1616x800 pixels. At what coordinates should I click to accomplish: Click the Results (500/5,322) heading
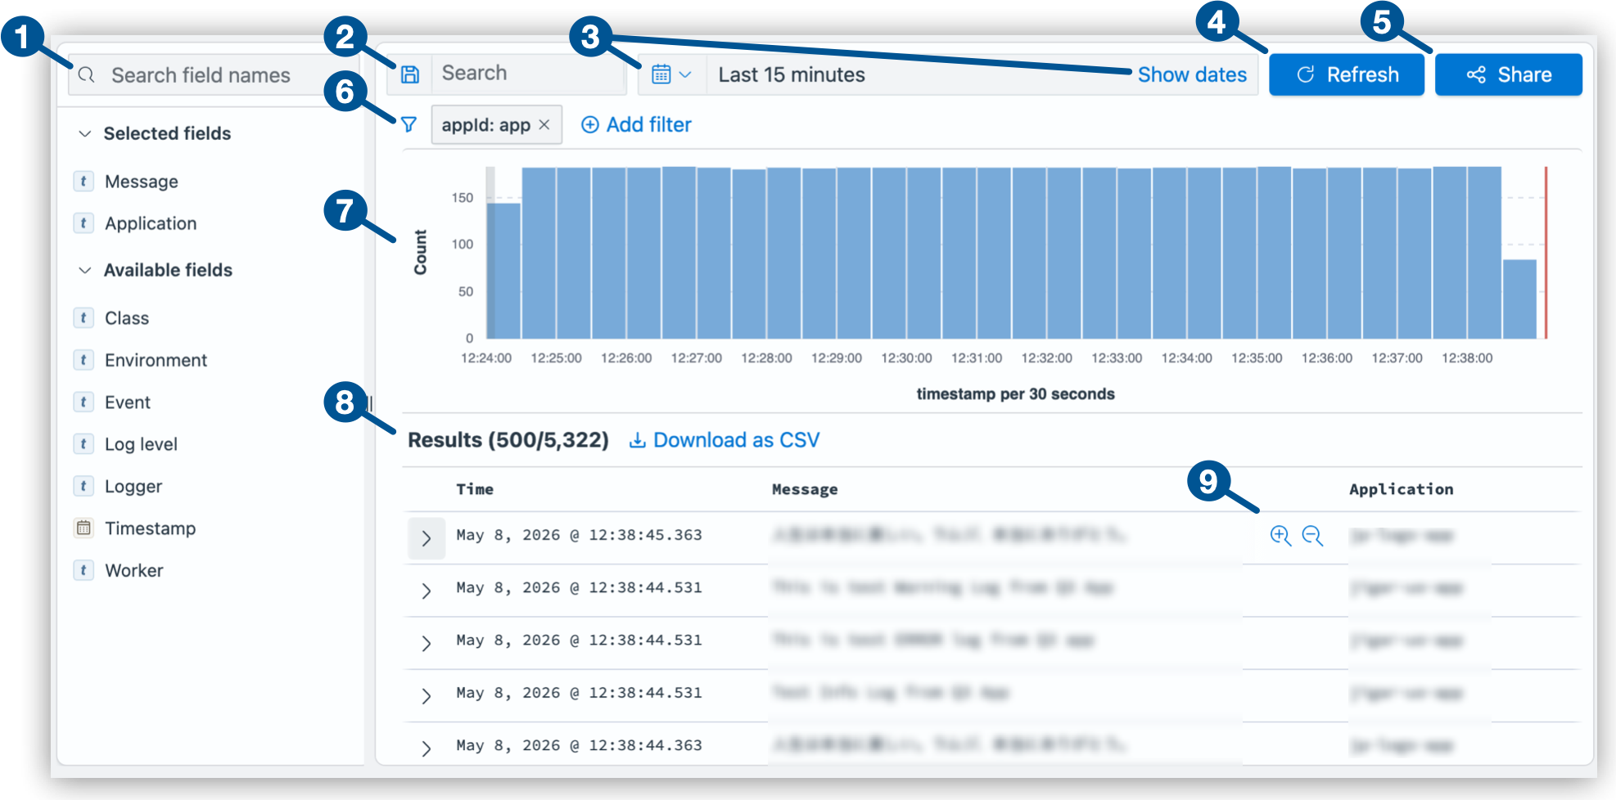point(508,440)
